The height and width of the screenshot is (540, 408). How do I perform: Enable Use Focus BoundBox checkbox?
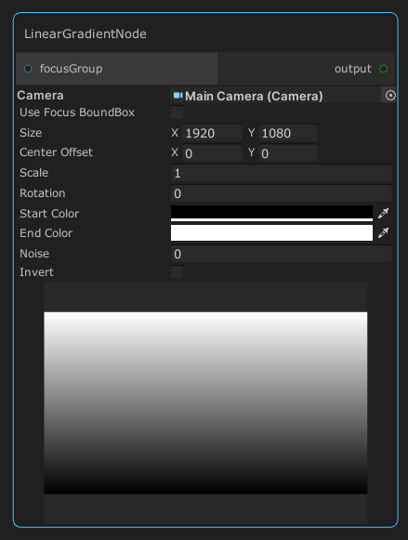177,112
